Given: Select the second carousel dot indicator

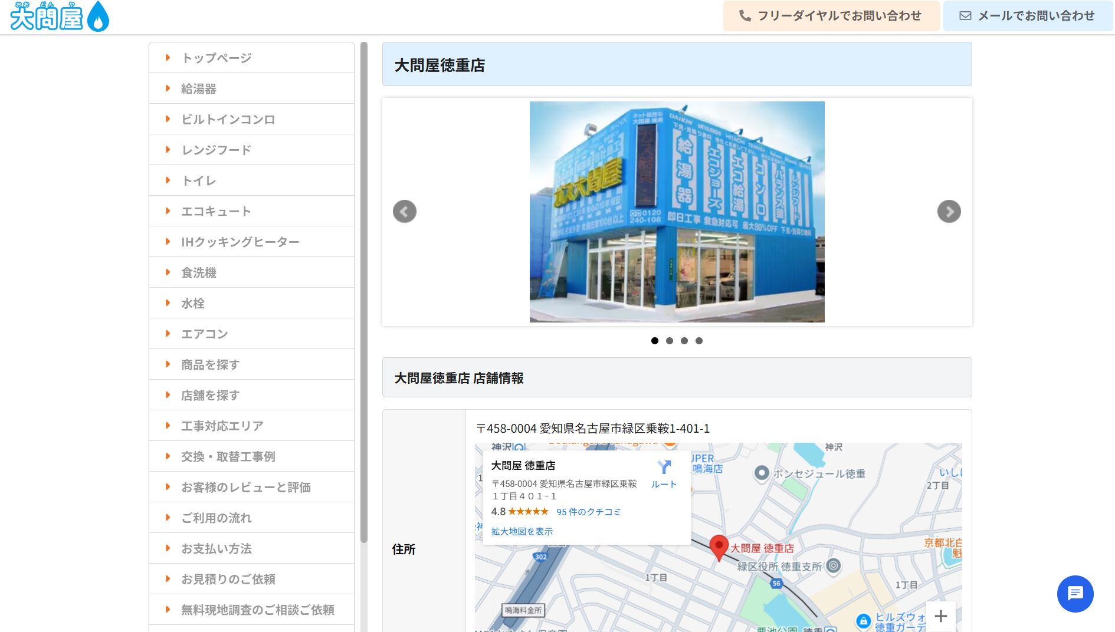Looking at the screenshot, I should [670, 341].
